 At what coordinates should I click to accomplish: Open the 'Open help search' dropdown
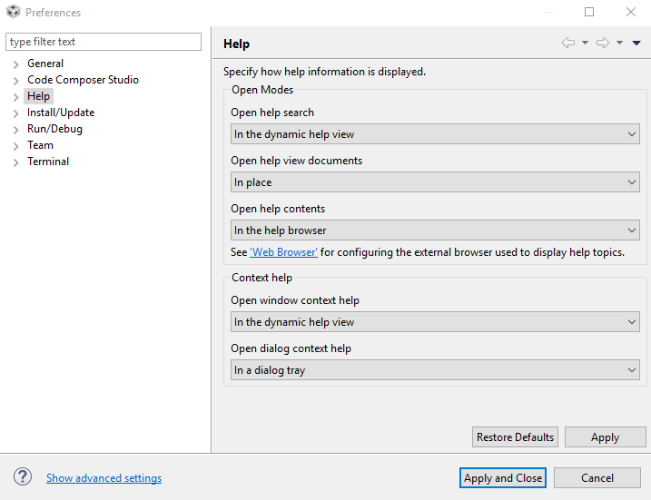435,134
